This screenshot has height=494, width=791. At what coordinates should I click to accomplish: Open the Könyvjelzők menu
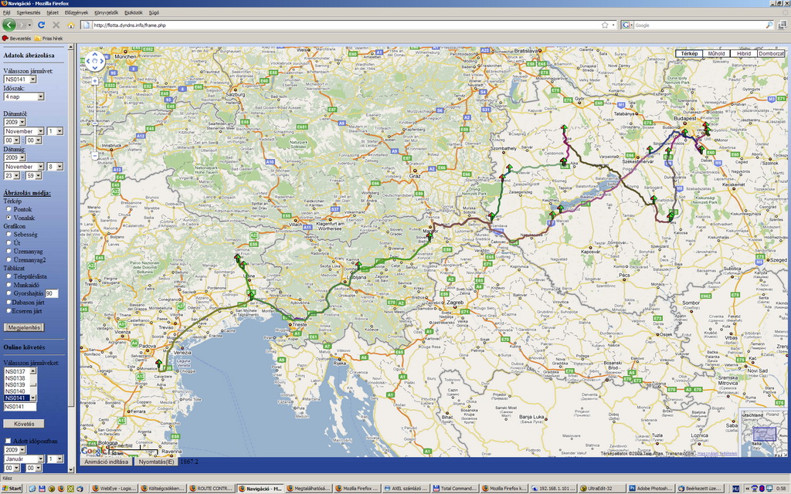pos(107,12)
